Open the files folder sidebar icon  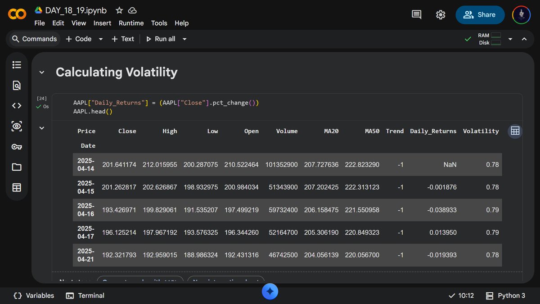coord(17,167)
